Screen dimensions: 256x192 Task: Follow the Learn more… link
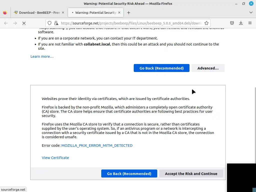tap(42, 56)
